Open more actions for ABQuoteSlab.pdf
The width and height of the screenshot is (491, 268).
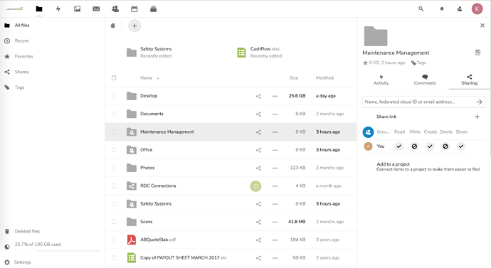(275, 240)
